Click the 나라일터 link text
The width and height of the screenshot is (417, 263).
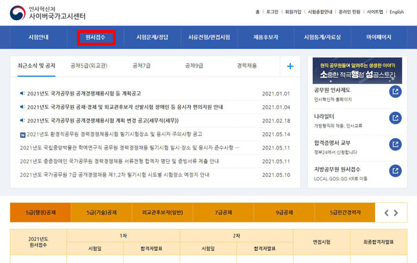click(324, 116)
